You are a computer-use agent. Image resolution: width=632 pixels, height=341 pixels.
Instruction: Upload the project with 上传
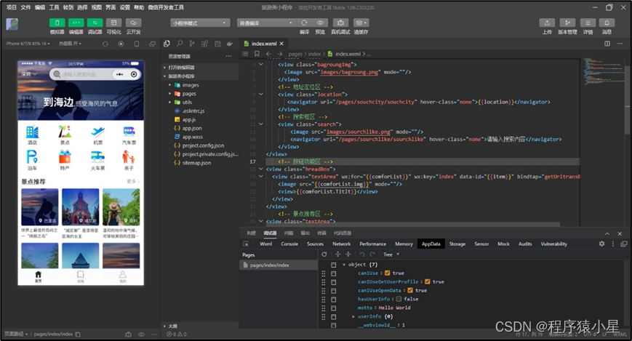547,23
